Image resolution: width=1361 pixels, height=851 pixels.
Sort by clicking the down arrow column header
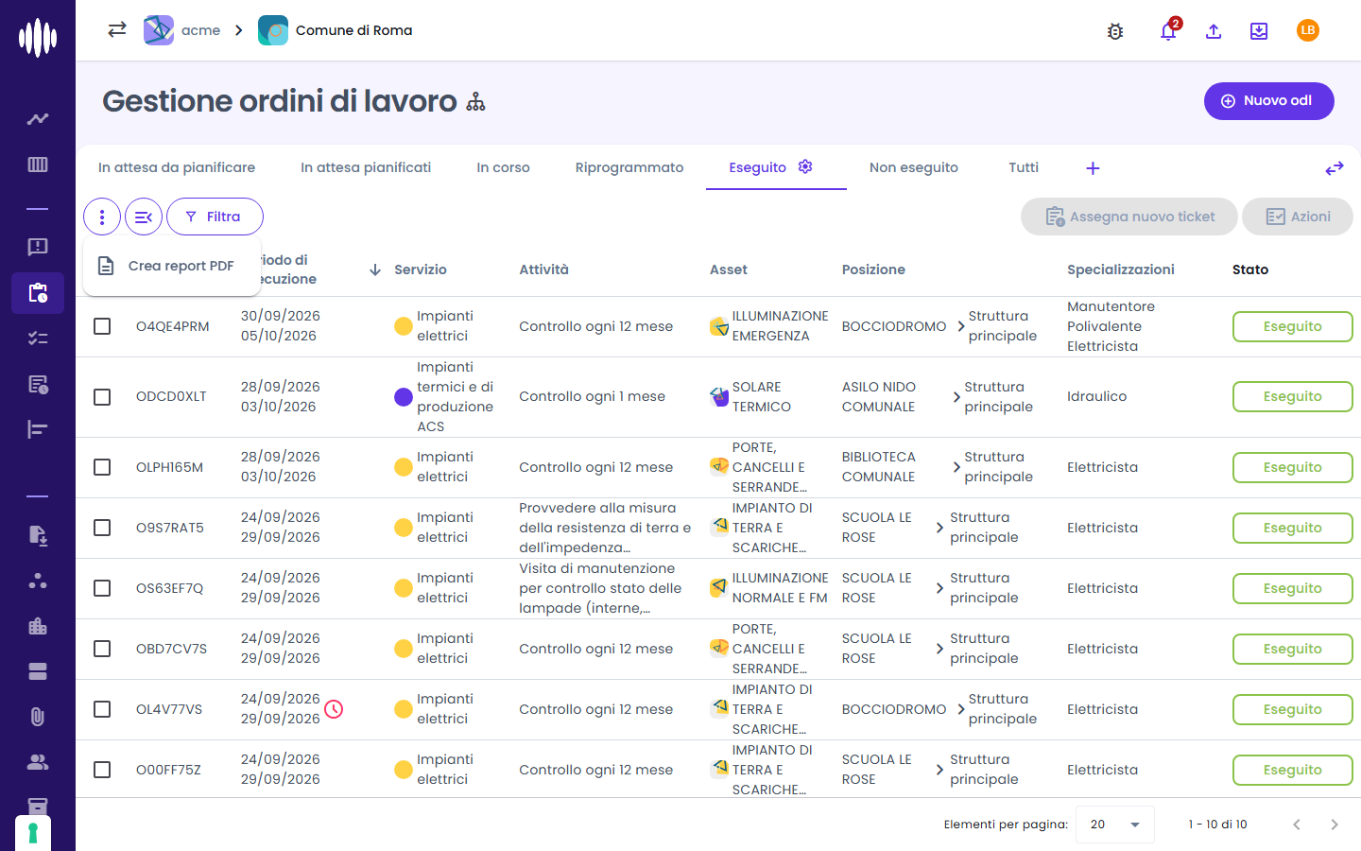pos(375,269)
